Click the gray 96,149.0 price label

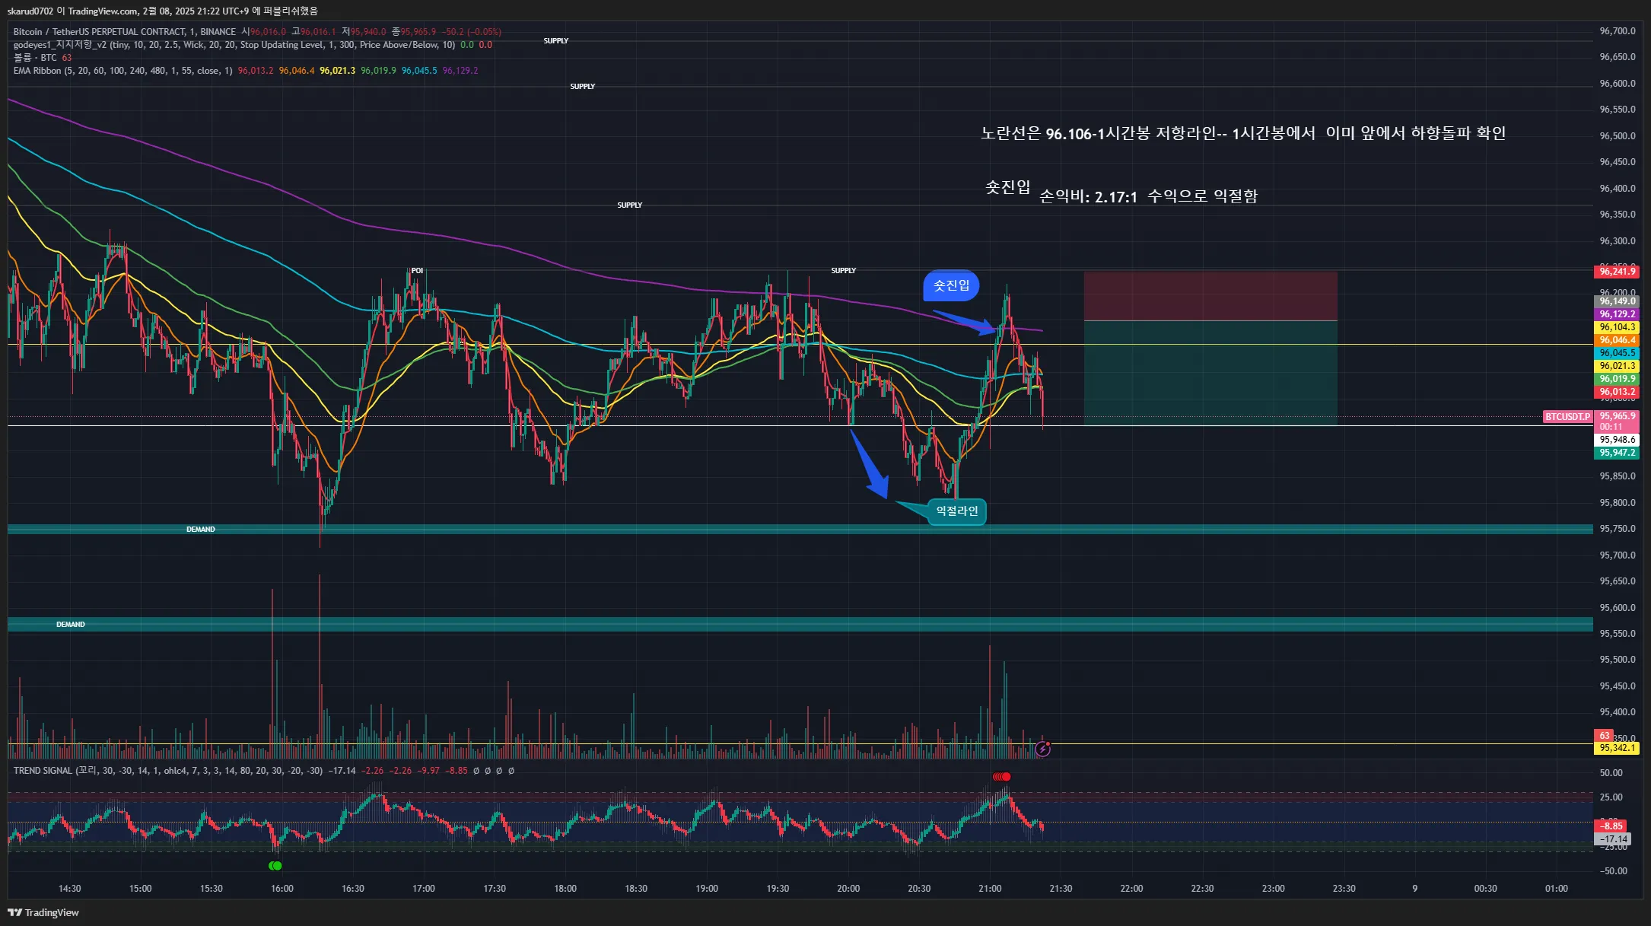coord(1617,301)
